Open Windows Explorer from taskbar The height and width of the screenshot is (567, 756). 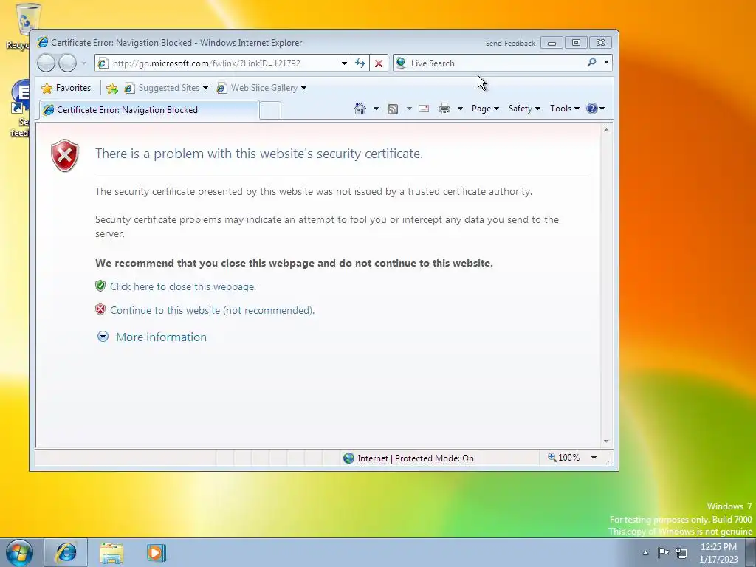(x=111, y=553)
